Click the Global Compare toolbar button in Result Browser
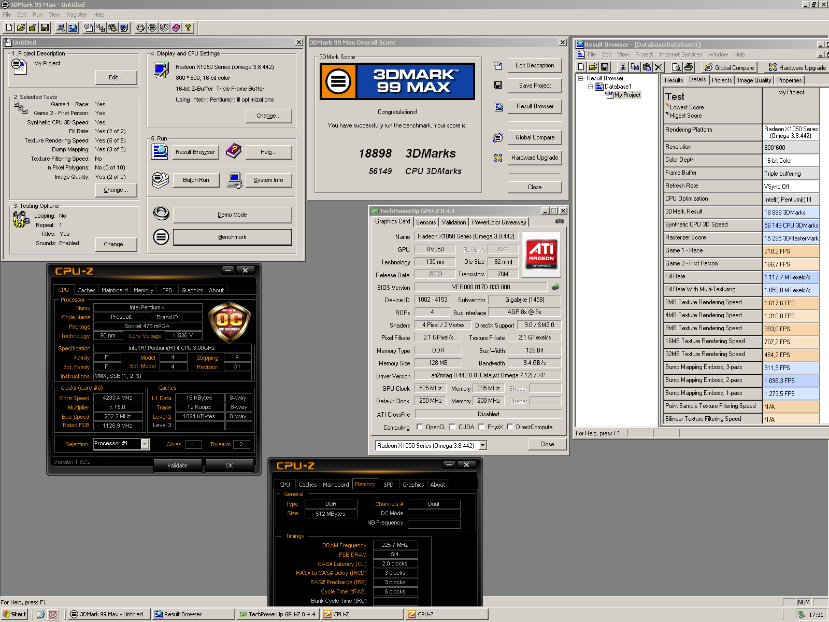Screen dimensions: 829x622 pos(729,67)
